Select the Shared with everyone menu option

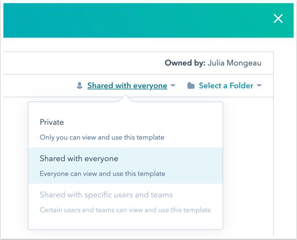[126, 166]
